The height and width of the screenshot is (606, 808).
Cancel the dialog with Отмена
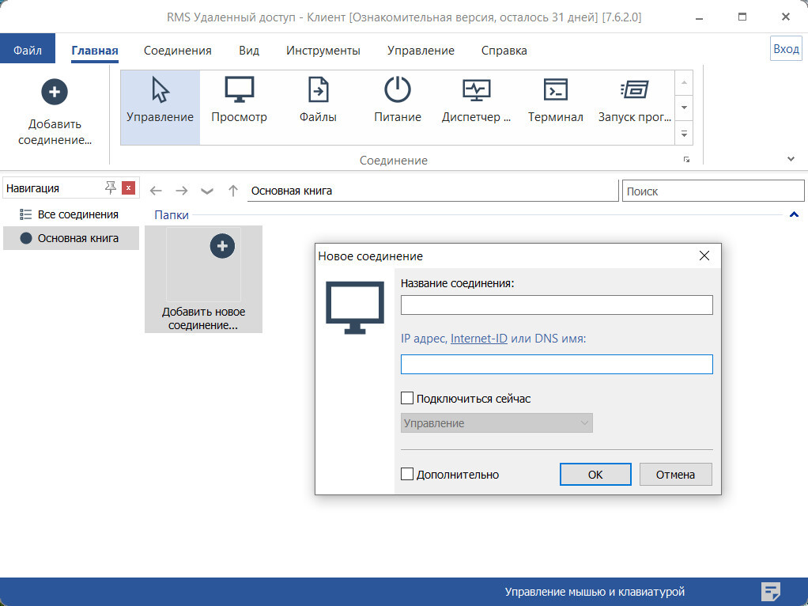[675, 474]
